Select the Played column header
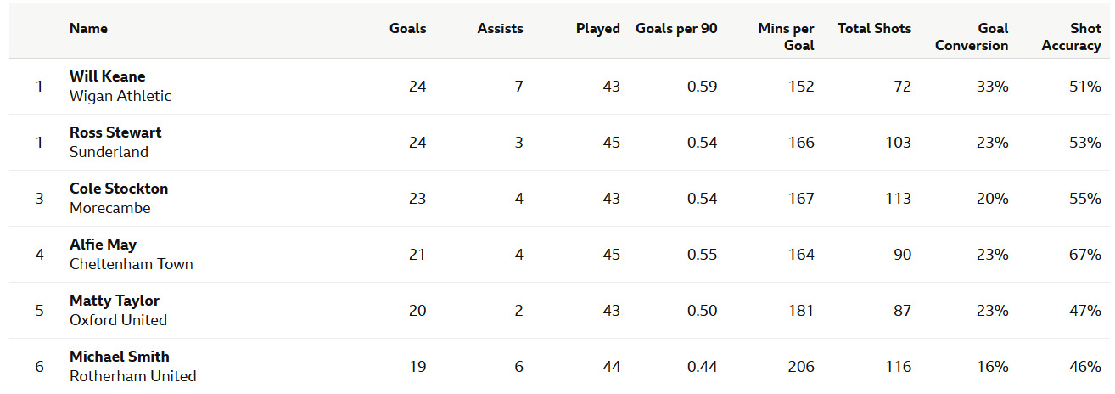The width and height of the screenshot is (1115, 394). [597, 29]
